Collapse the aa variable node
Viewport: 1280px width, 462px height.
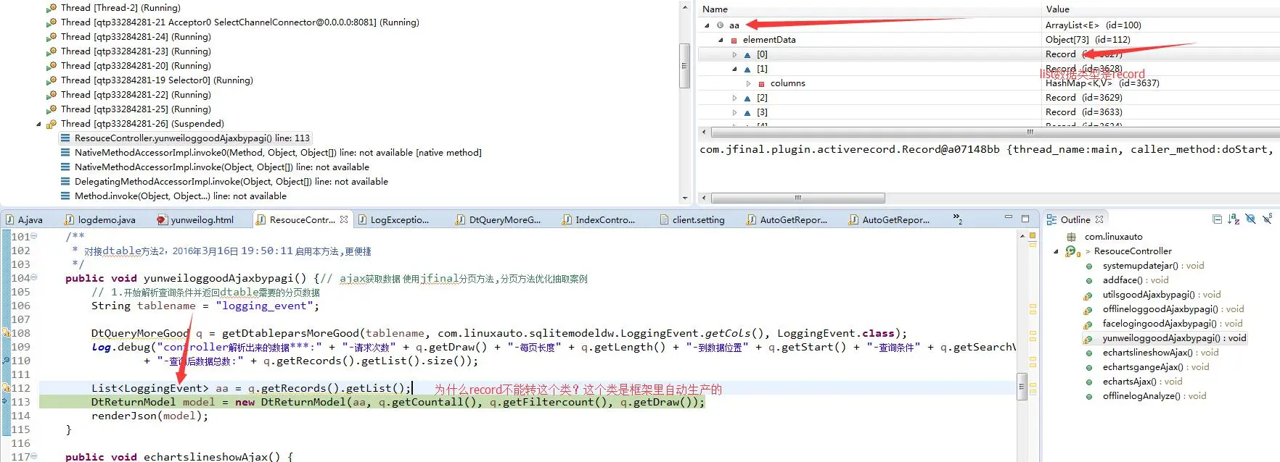pyautogui.click(x=707, y=25)
